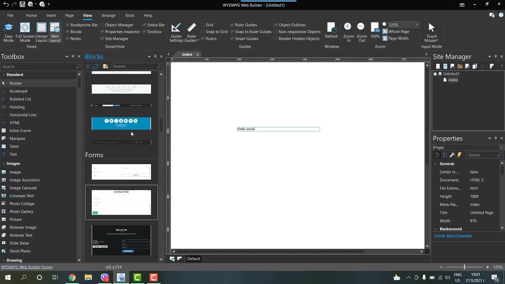Open the More Properties link
505x284 pixels.
(459, 235)
